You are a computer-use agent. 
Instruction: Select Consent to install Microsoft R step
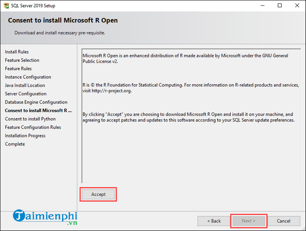click(x=38, y=110)
